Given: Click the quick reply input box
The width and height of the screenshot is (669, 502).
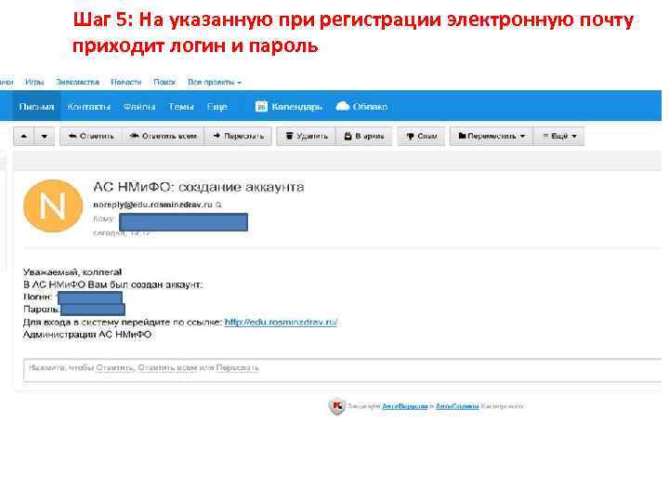Looking at the screenshot, I should (344, 370).
